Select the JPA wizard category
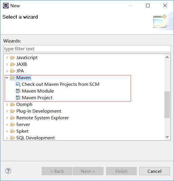174x181 pixels. pos(20,71)
